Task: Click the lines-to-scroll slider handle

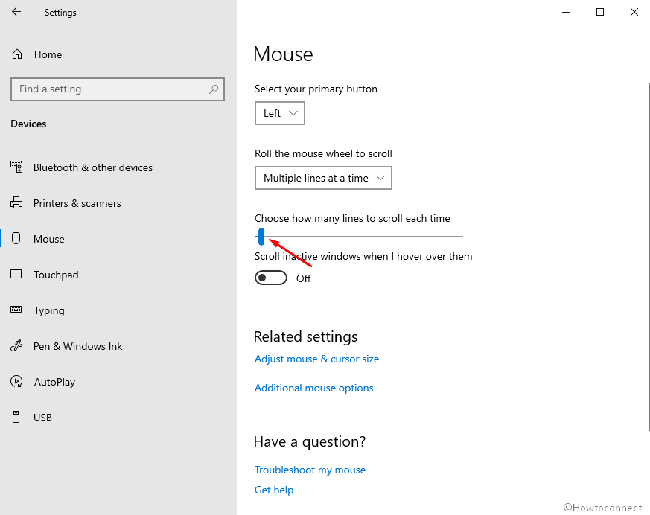Action: [261, 237]
